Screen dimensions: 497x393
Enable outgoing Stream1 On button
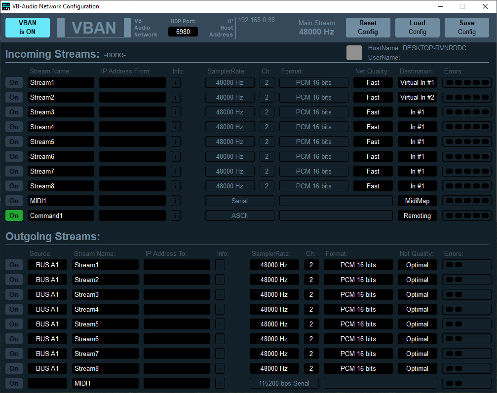[14, 265]
